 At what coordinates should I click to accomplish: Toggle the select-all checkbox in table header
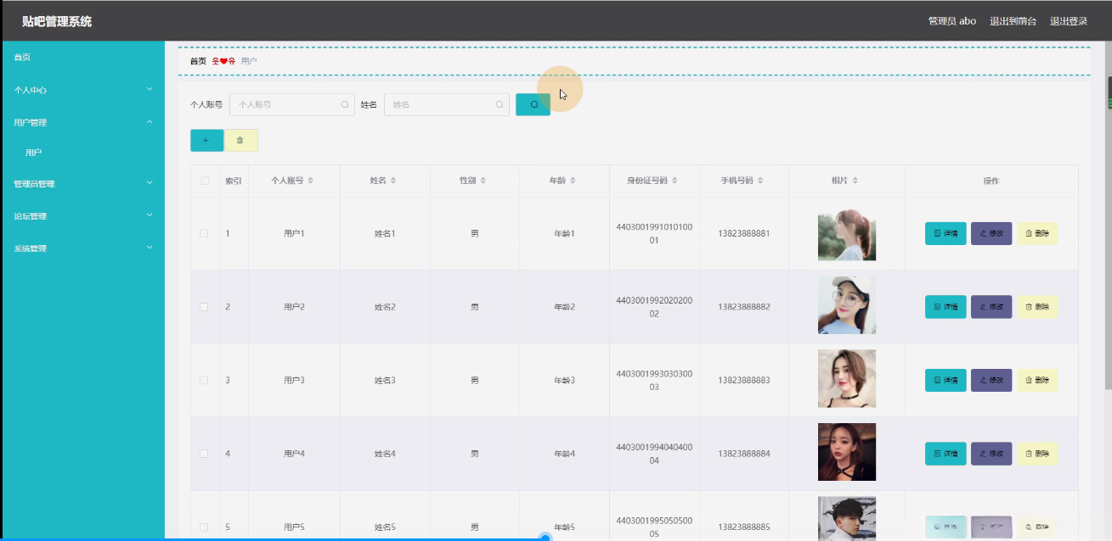click(203, 181)
